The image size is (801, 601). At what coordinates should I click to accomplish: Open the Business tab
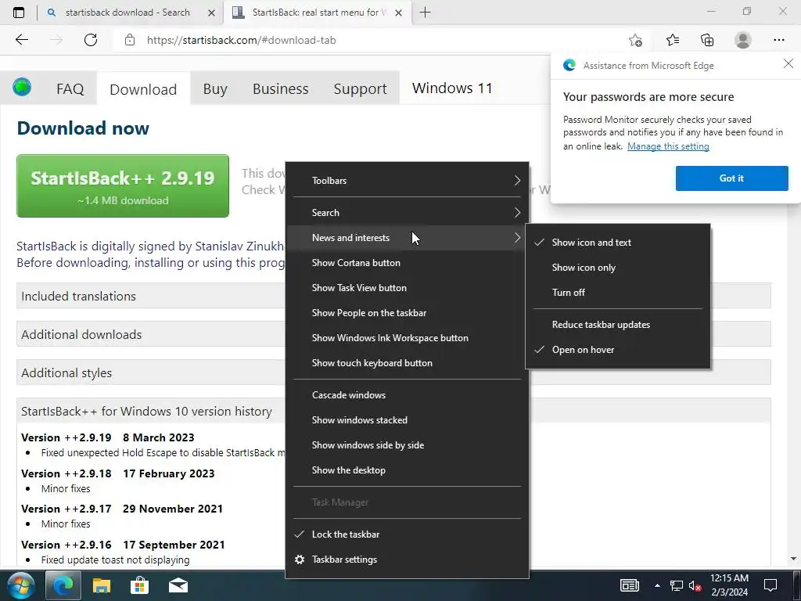281,89
